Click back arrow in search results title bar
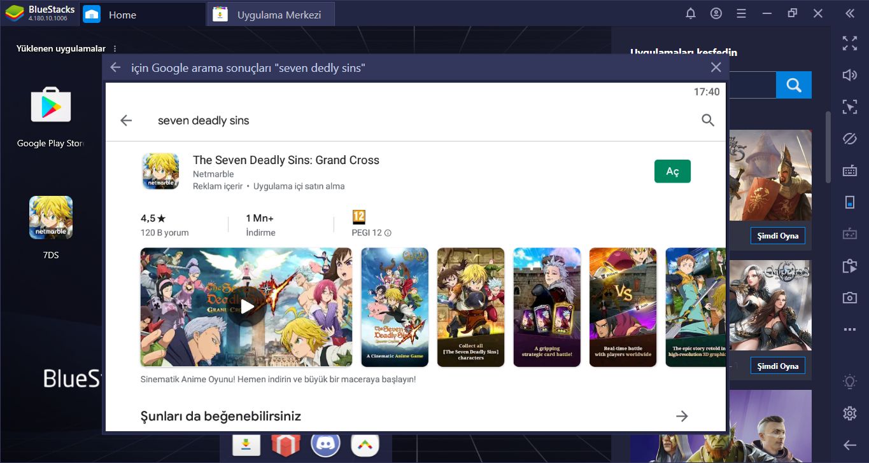This screenshot has width=869, height=463. click(x=115, y=67)
